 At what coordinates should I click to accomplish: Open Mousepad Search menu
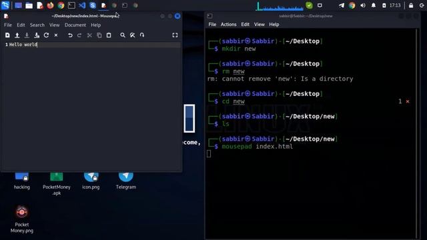click(37, 25)
